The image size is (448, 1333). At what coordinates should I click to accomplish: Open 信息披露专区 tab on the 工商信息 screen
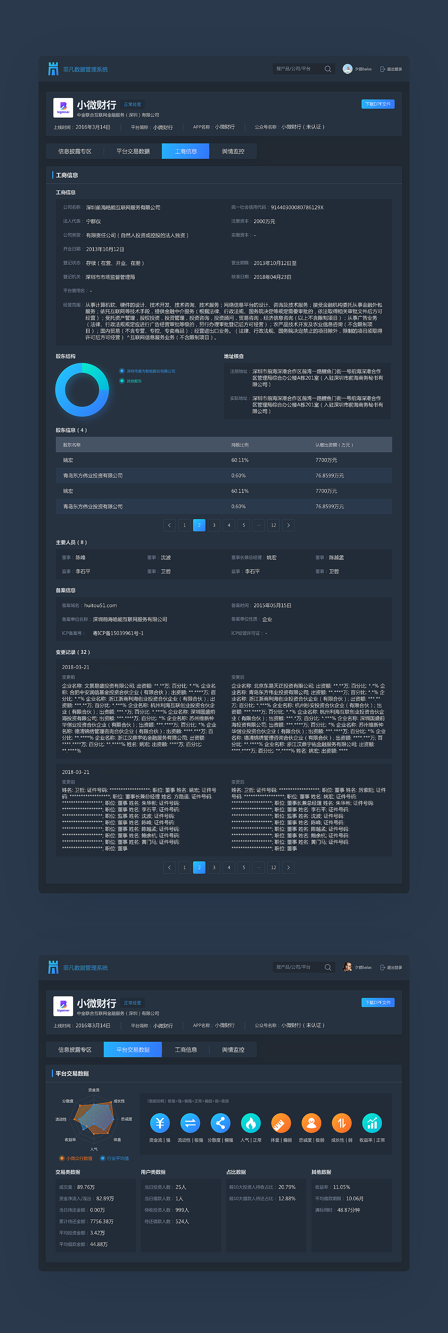tap(75, 151)
